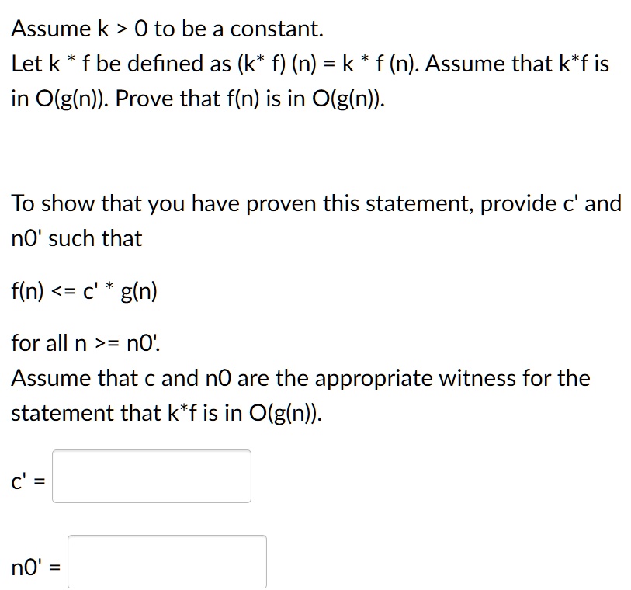Viewport: 631px width, 590px height.
Task: Click the "Let k * f be defined" line
Action: [x=310, y=64]
